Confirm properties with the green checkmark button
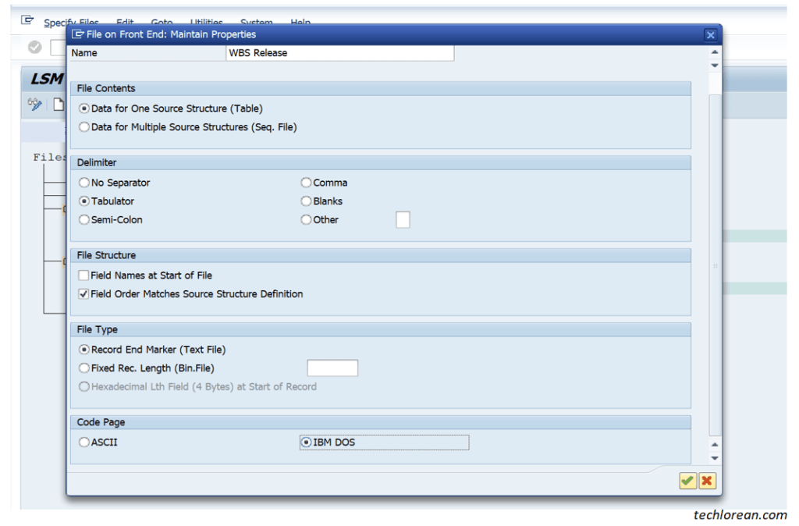 [x=687, y=481]
